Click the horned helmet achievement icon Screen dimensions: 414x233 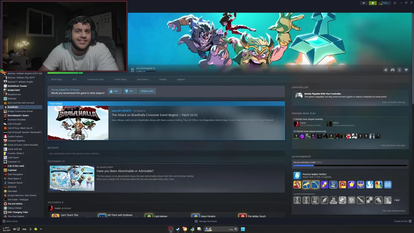pos(360,185)
